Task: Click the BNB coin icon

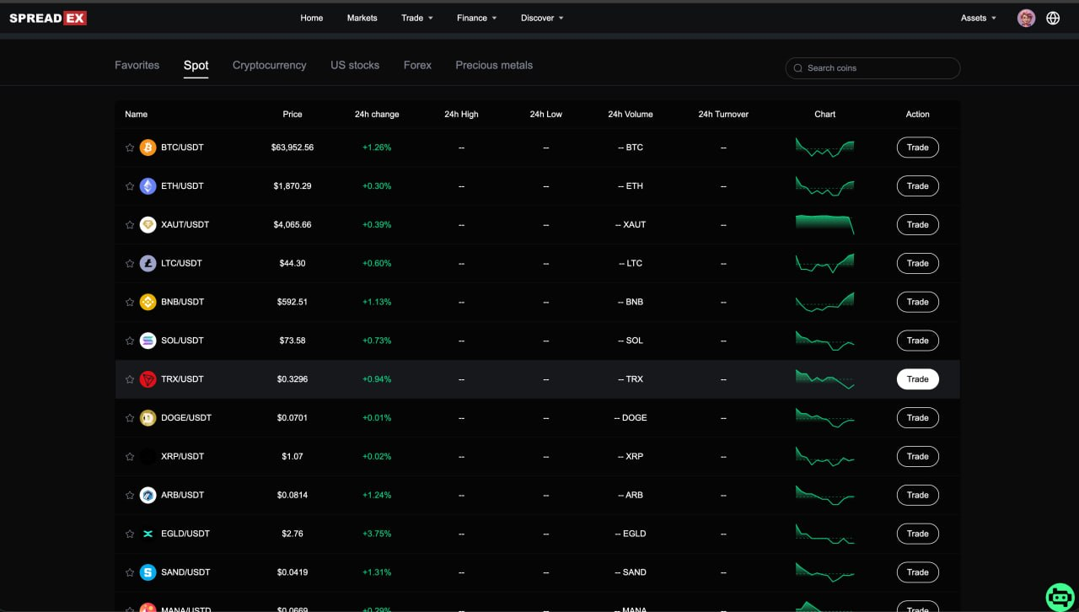Action: (x=148, y=302)
